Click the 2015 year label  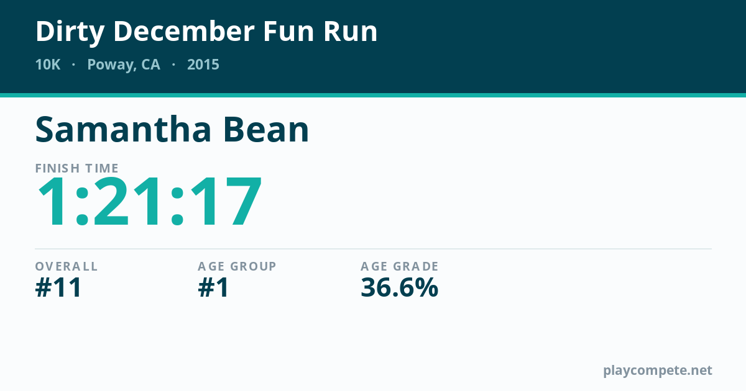click(203, 65)
